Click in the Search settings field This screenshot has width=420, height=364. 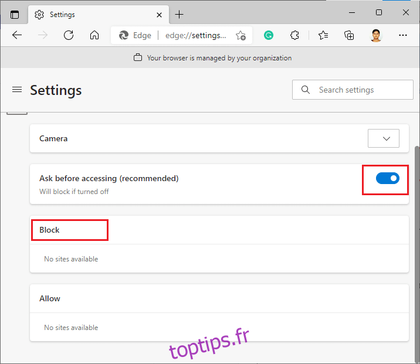point(353,90)
